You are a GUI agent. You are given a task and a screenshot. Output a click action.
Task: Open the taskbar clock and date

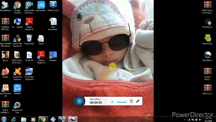(208, 120)
